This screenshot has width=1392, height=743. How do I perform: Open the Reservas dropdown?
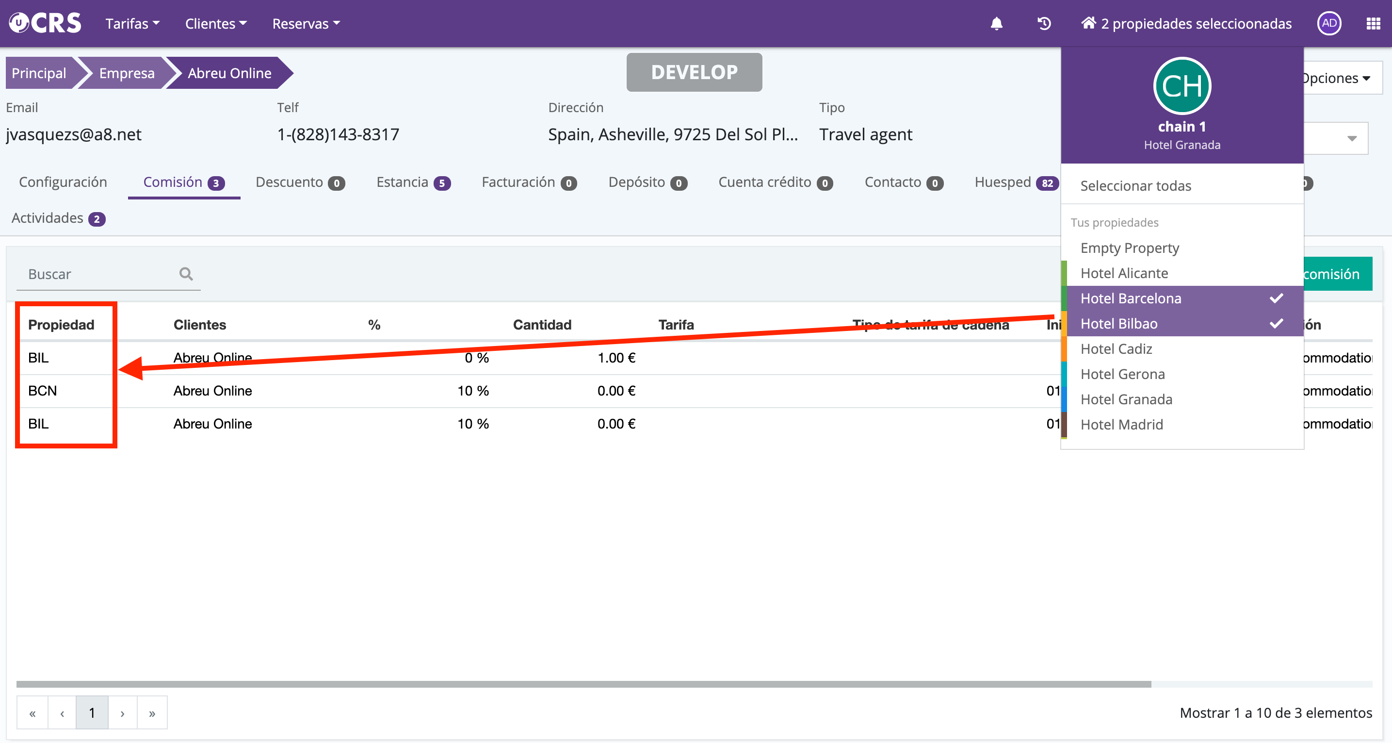(305, 24)
